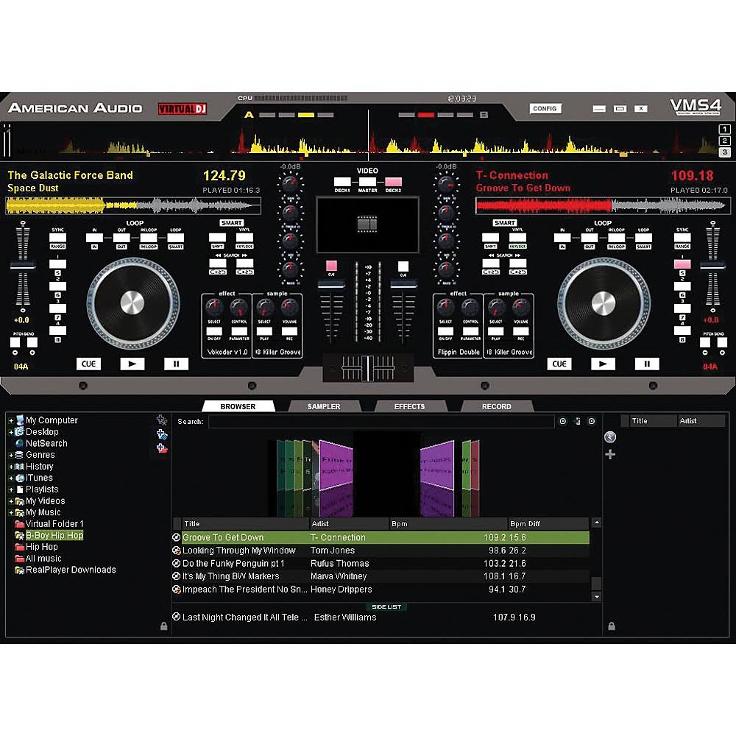Open the CONFIG settings
This screenshot has width=736, height=736.
click(545, 108)
